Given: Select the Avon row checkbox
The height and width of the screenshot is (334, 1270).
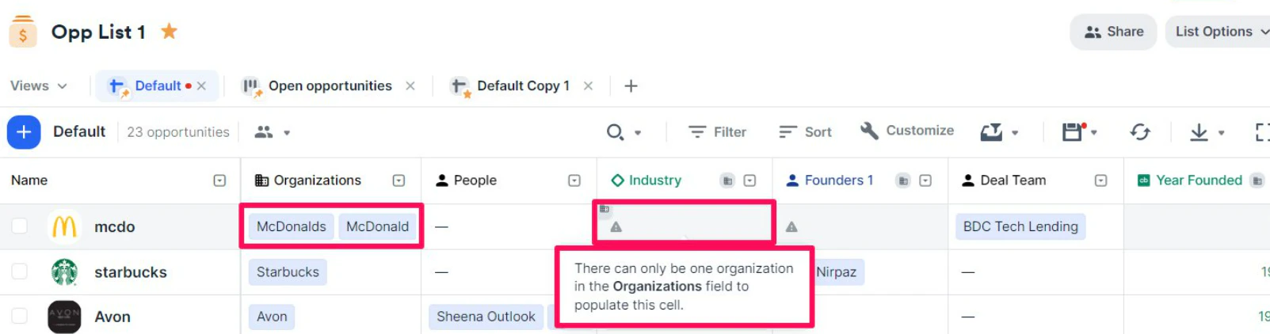Looking at the screenshot, I should (x=20, y=317).
